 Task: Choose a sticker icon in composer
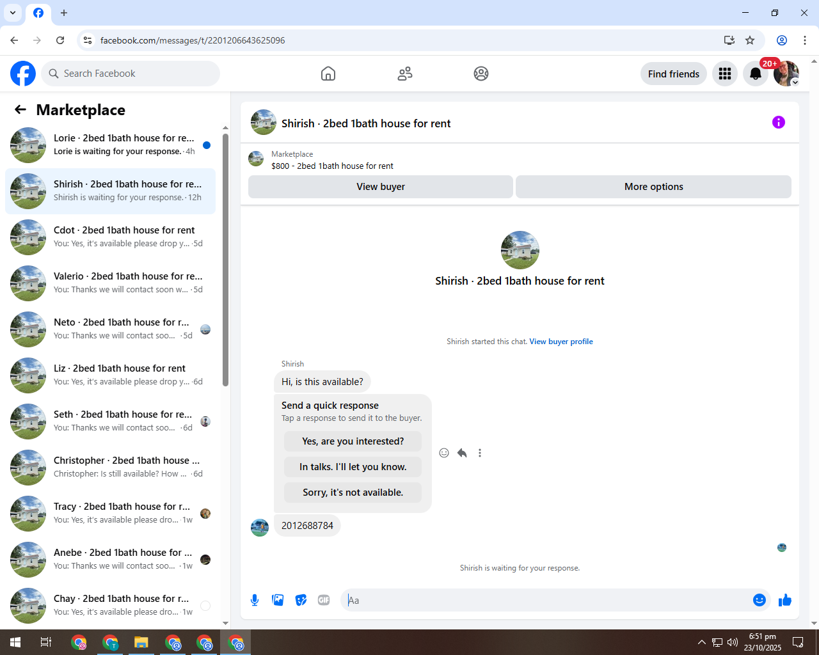pos(301,600)
